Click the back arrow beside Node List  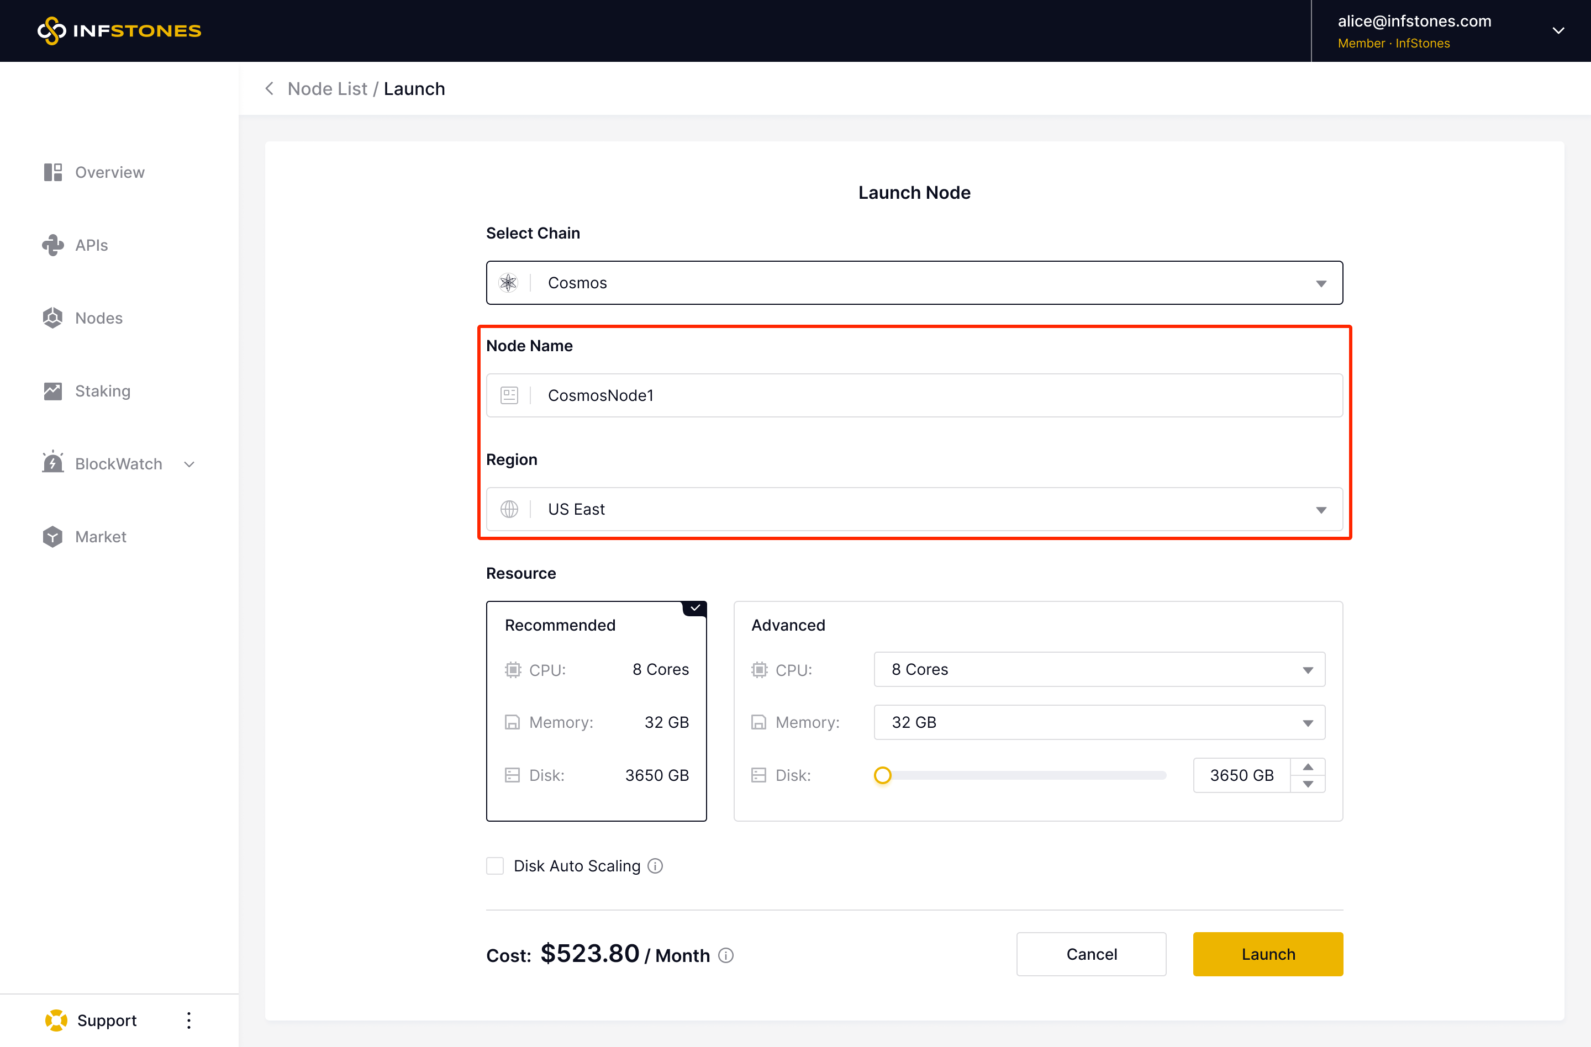click(x=270, y=88)
